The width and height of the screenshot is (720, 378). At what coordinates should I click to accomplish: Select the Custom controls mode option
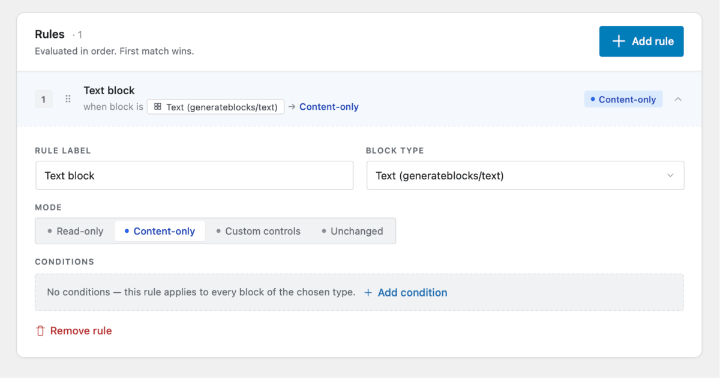point(259,231)
